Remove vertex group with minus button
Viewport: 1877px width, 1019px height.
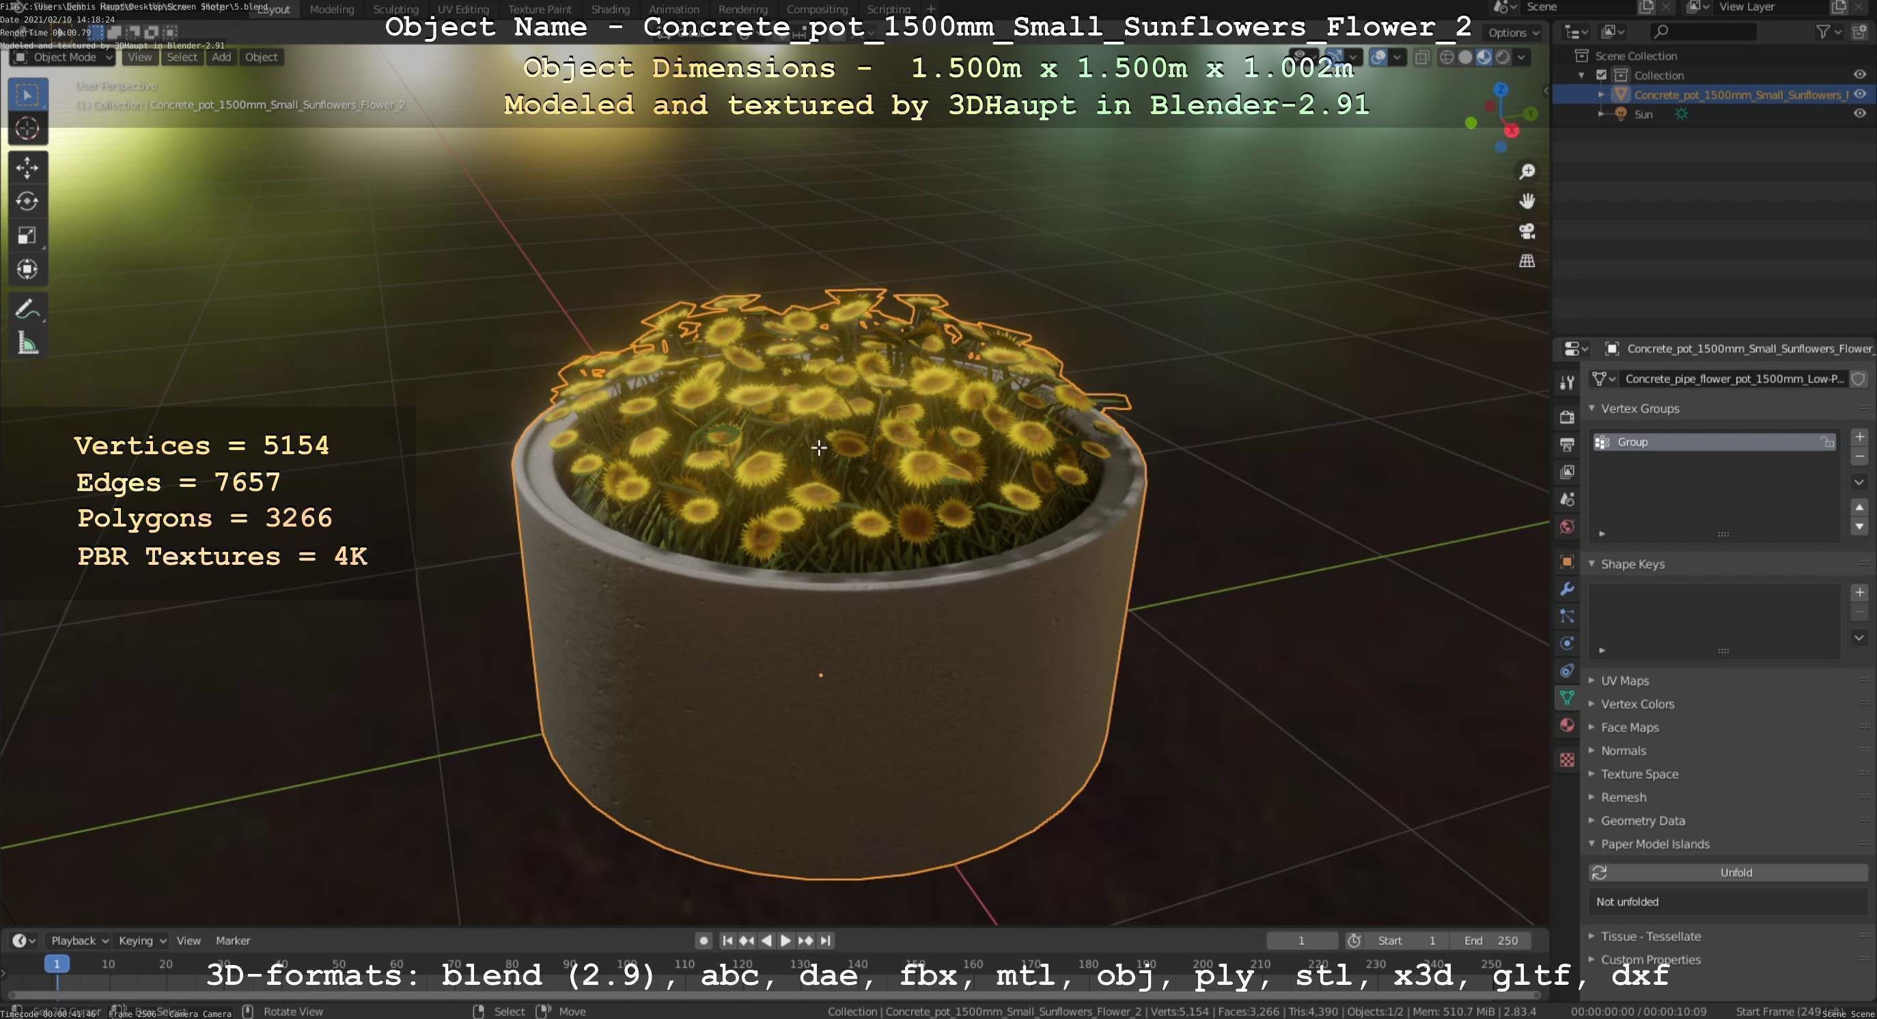pyautogui.click(x=1859, y=457)
